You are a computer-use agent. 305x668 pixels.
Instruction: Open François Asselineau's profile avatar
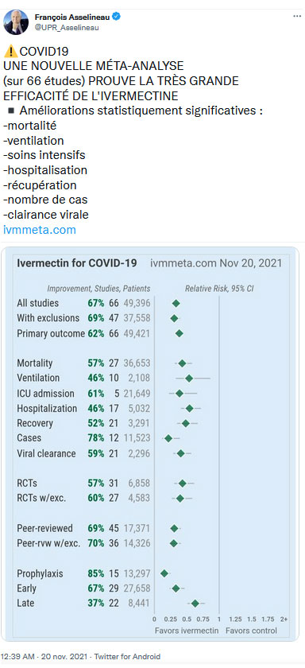(x=16, y=22)
